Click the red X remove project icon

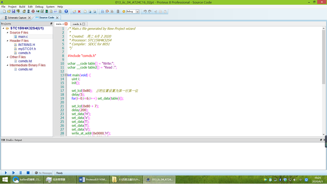[79, 12]
